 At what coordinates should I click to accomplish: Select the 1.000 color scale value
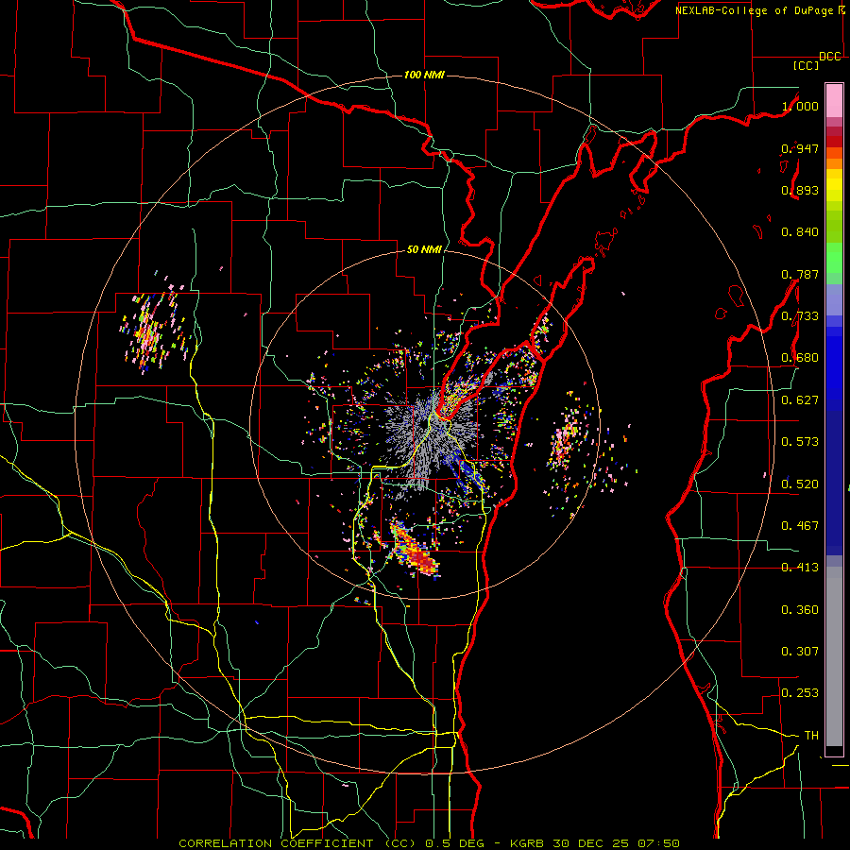click(800, 106)
